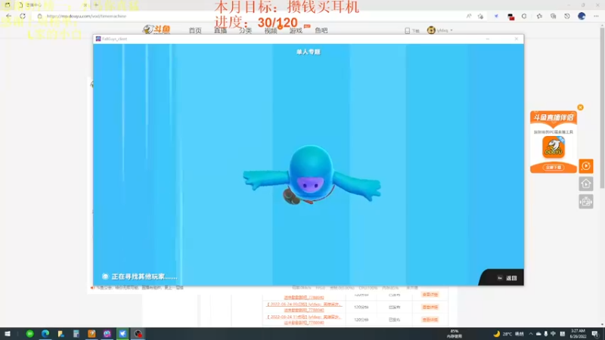Open the round dark red-dotted taskbar app
This screenshot has height=340, width=605.
(x=138, y=334)
